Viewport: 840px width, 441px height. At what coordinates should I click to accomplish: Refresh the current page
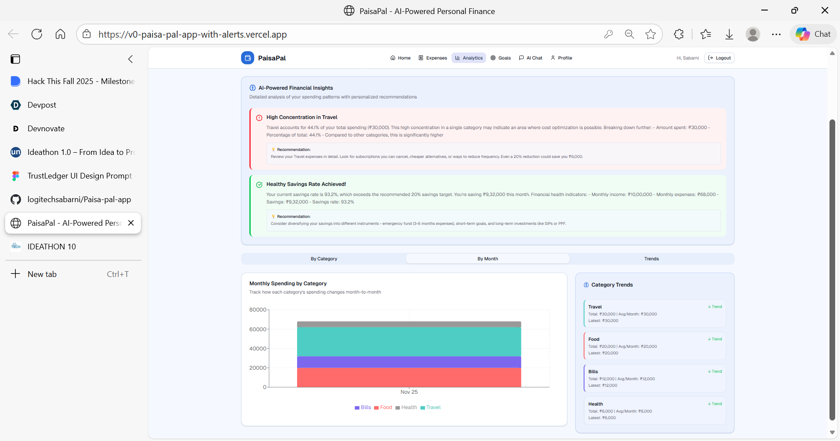pos(37,34)
